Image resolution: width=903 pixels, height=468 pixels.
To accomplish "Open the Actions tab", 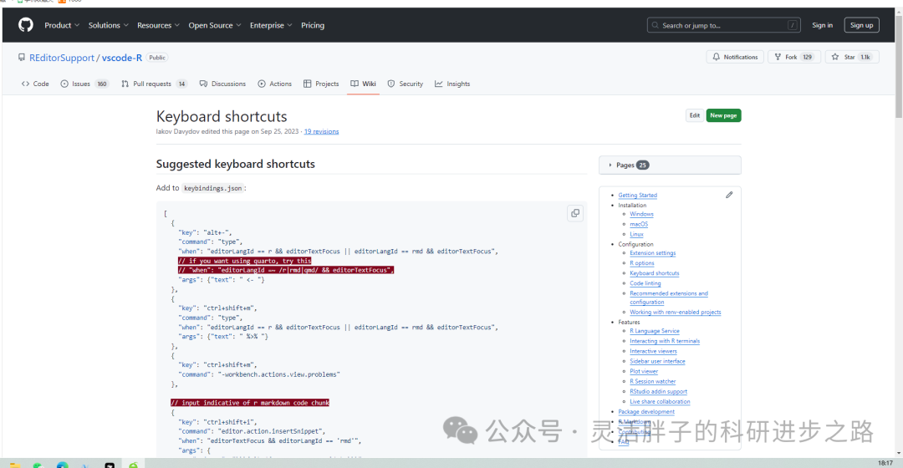I will [275, 84].
